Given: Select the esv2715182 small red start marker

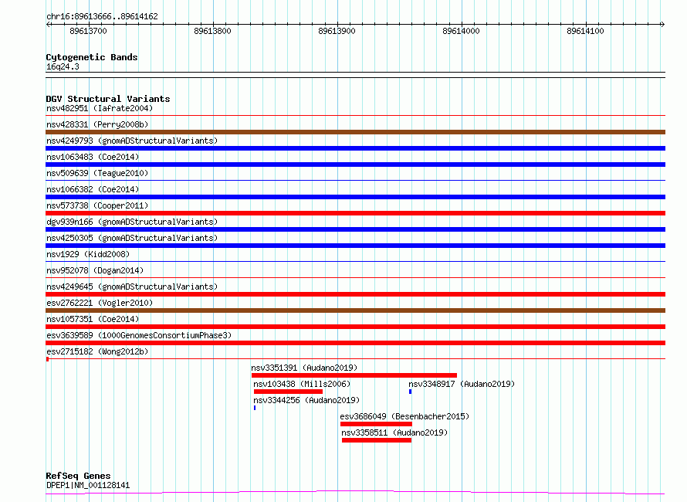Looking at the screenshot, I should tap(47, 359).
